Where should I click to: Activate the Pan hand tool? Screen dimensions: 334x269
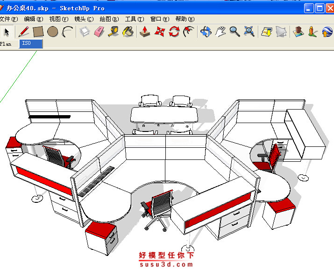220,32
